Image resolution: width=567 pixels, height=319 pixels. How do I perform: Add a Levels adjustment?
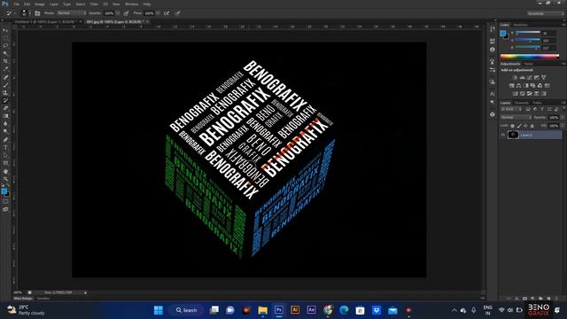(x=522, y=77)
